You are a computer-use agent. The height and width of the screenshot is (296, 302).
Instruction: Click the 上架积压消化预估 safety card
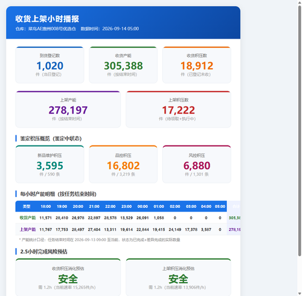point(178,277)
